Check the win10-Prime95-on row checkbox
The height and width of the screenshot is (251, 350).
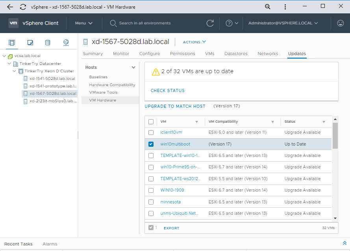(x=151, y=167)
